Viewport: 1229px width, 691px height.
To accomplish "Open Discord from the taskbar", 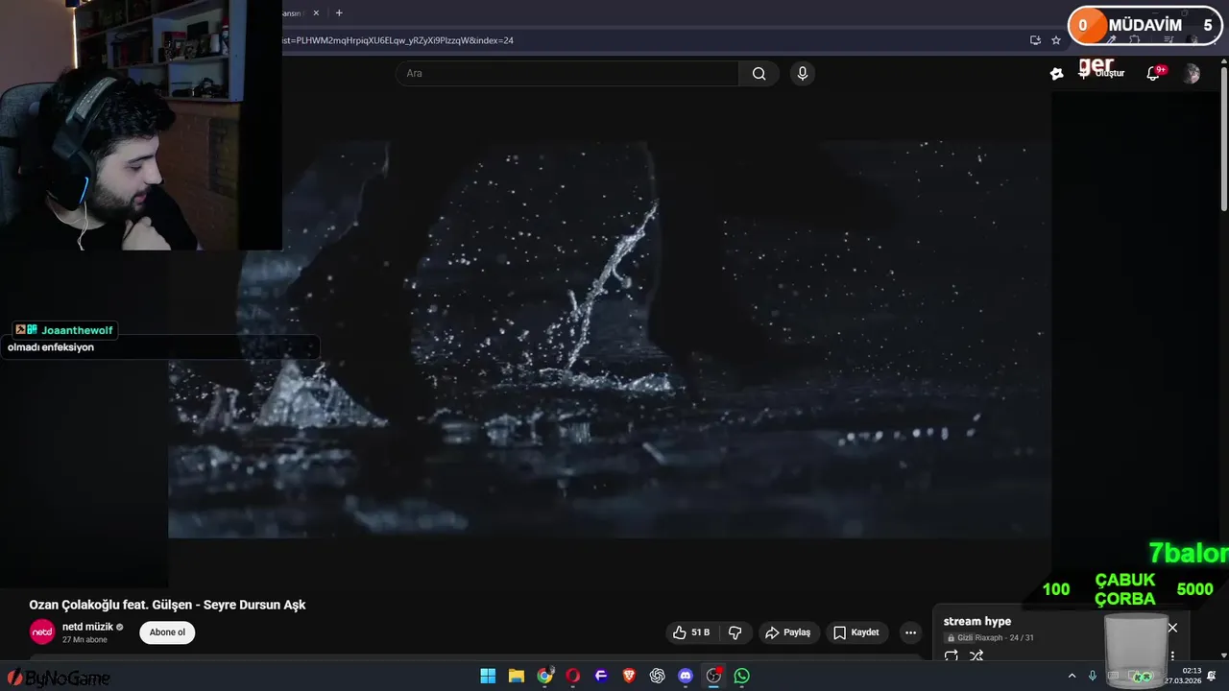I will click(x=686, y=676).
